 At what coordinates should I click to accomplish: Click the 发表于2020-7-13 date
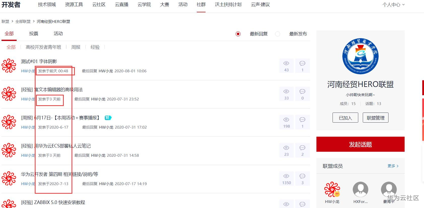pyautogui.click(x=53, y=184)
